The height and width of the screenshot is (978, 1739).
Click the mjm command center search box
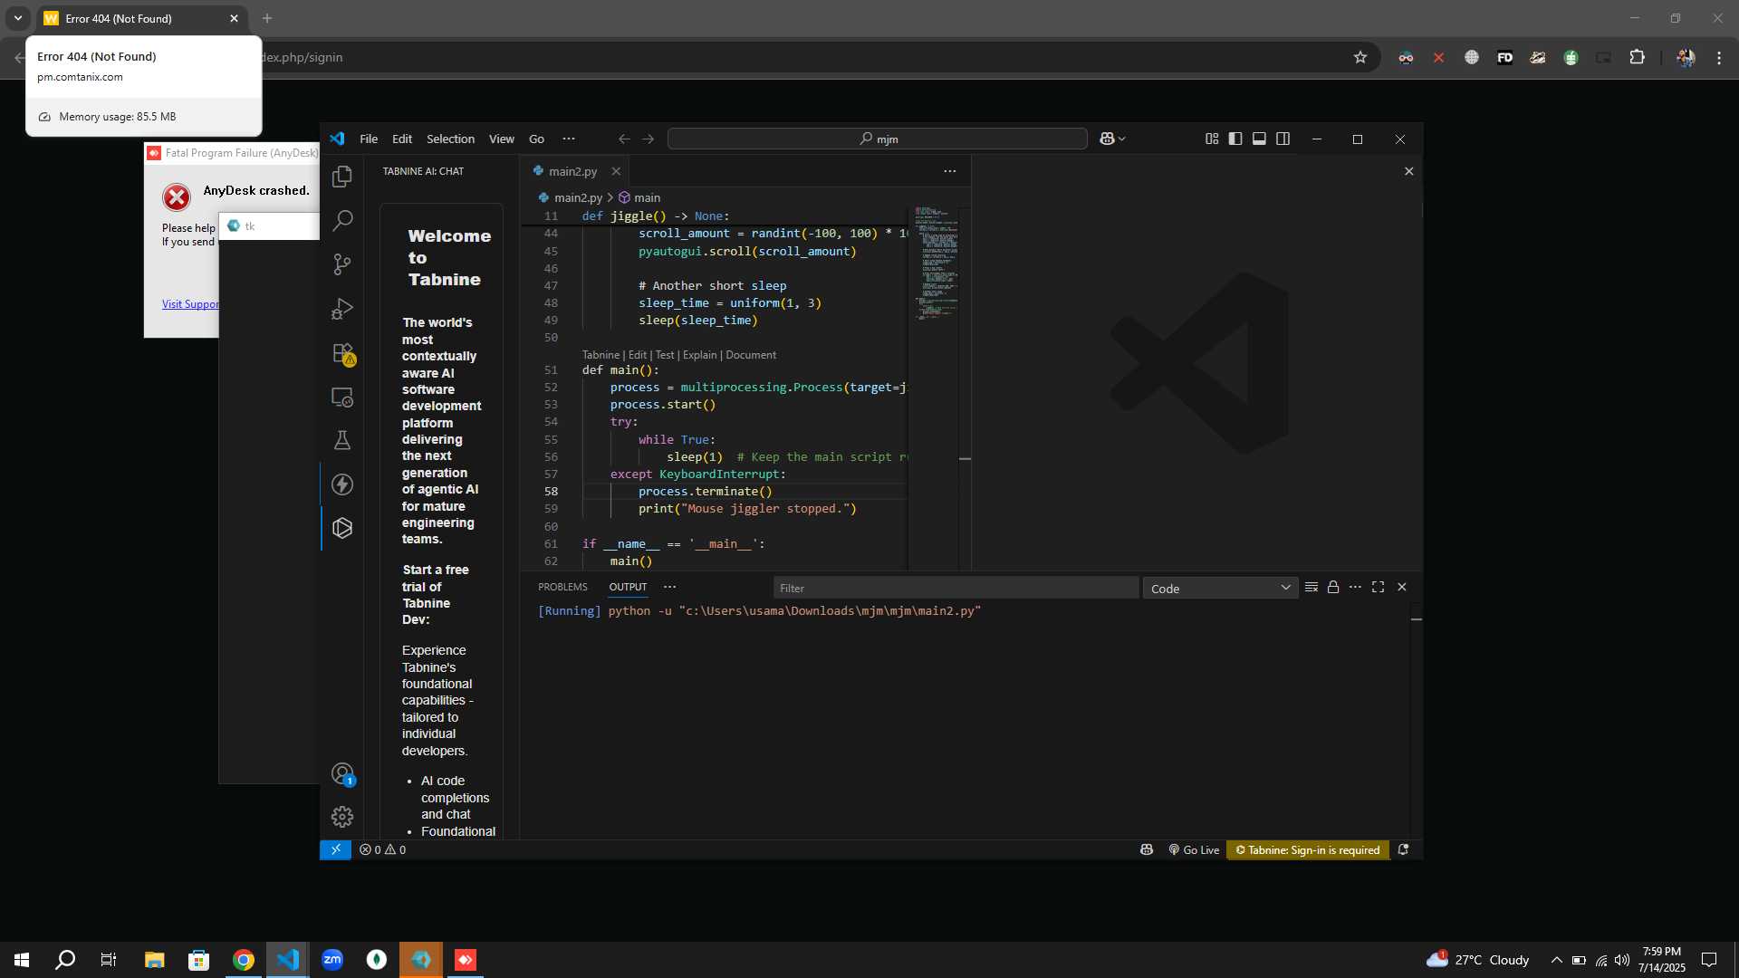coord(877,139)
